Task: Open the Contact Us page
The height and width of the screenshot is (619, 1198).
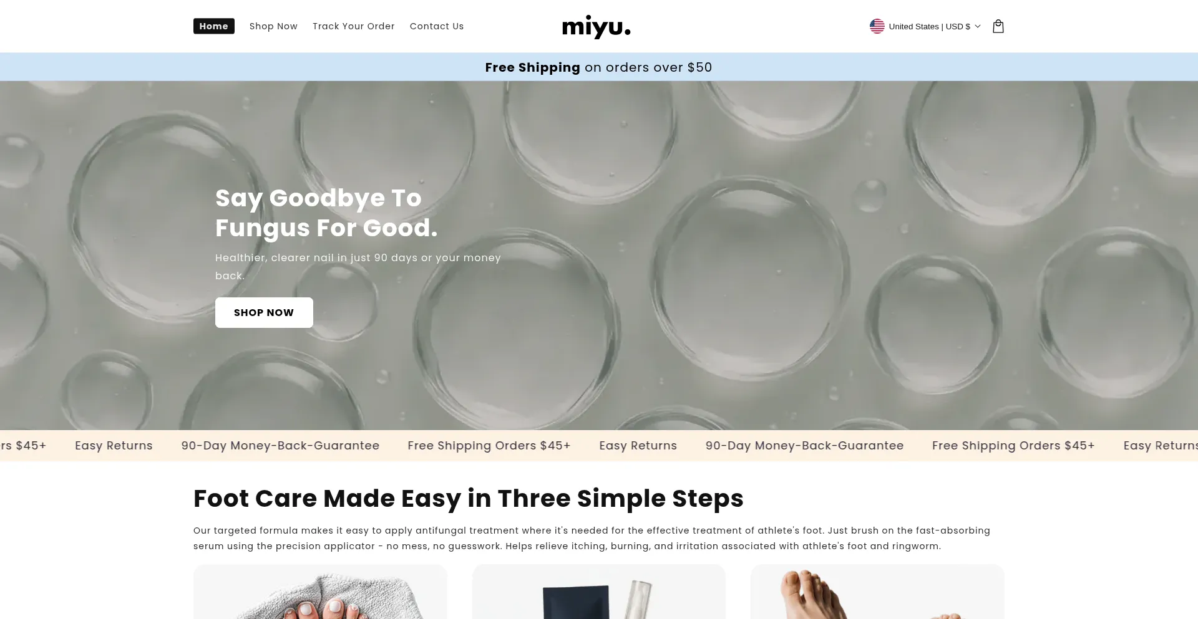Action: click(437, 26)
